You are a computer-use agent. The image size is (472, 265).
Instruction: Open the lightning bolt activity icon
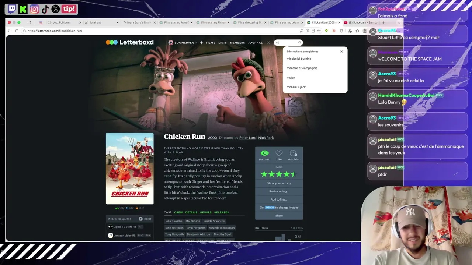201,43
